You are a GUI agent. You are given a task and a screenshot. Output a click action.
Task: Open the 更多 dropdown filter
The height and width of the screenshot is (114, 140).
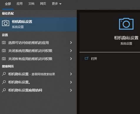(x=57, y=4)
